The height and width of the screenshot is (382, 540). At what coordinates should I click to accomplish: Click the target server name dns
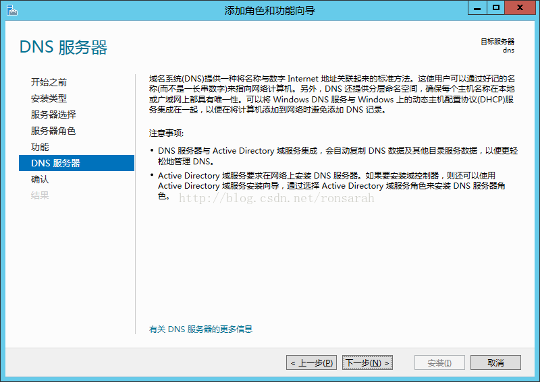(508, 51)
